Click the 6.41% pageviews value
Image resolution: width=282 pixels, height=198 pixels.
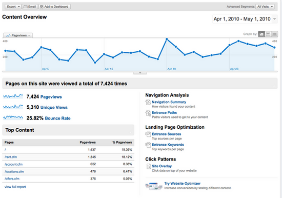coord(127,171)
